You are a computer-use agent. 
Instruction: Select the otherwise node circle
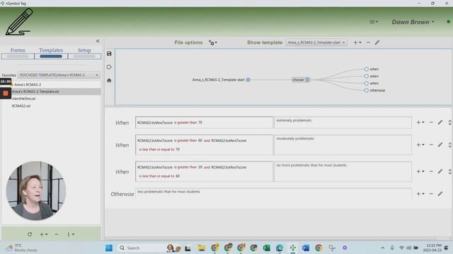tap(367, 90)
